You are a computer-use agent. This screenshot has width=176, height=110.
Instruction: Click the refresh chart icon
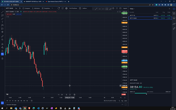pos(59,8)
